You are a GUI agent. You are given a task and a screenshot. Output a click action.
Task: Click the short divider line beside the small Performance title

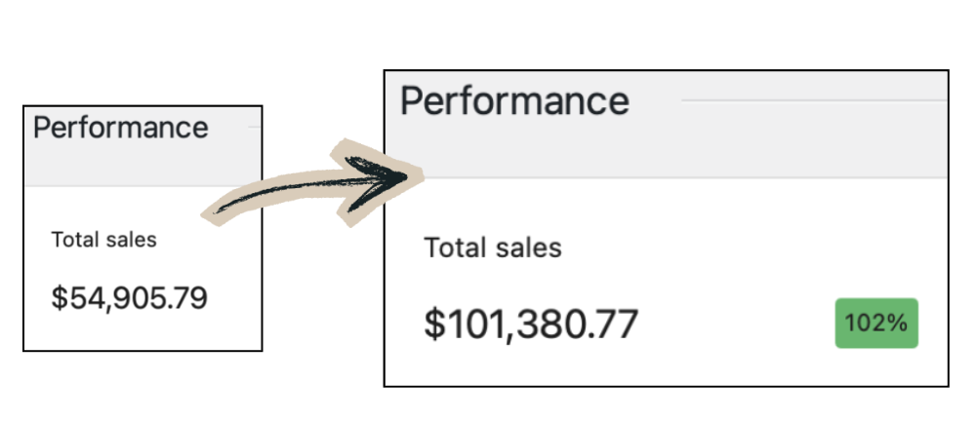254,128
